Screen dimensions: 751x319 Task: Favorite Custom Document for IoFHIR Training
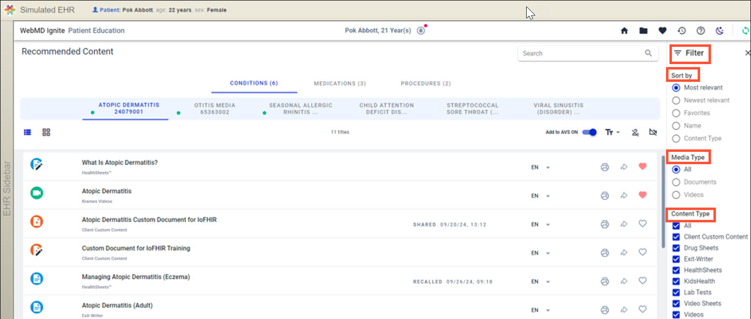(643, 252)
